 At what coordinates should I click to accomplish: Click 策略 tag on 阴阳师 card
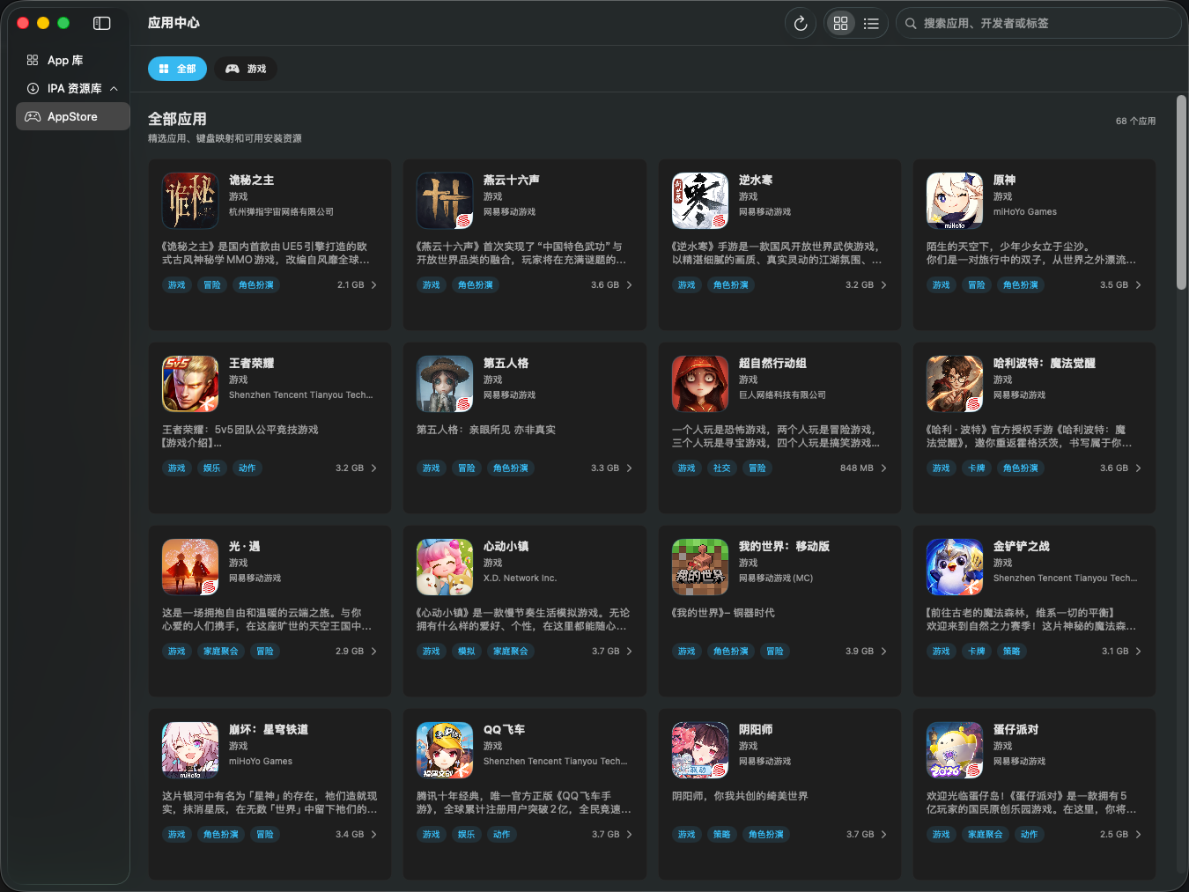click(x=722, y=835)
